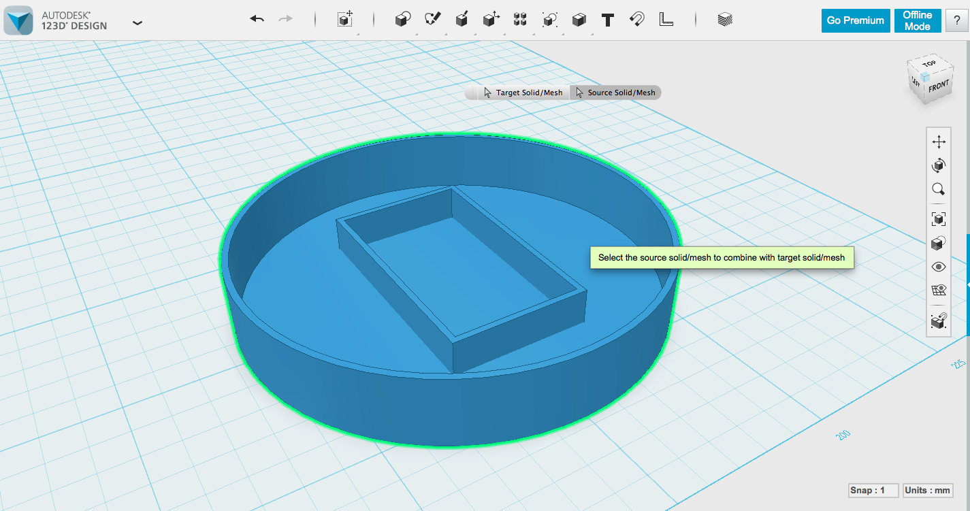Select the Text tool
970x511 pixels.
coord(608,20)
